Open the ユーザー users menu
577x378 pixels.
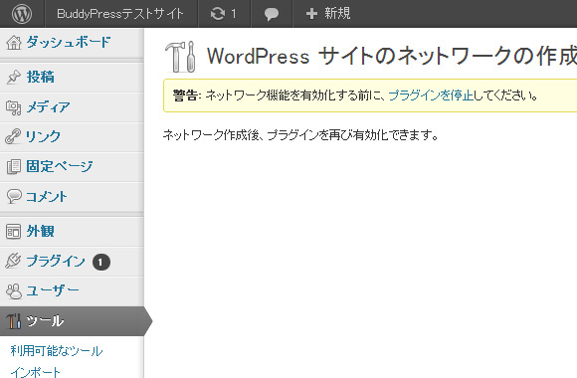(x=53, y=290)
